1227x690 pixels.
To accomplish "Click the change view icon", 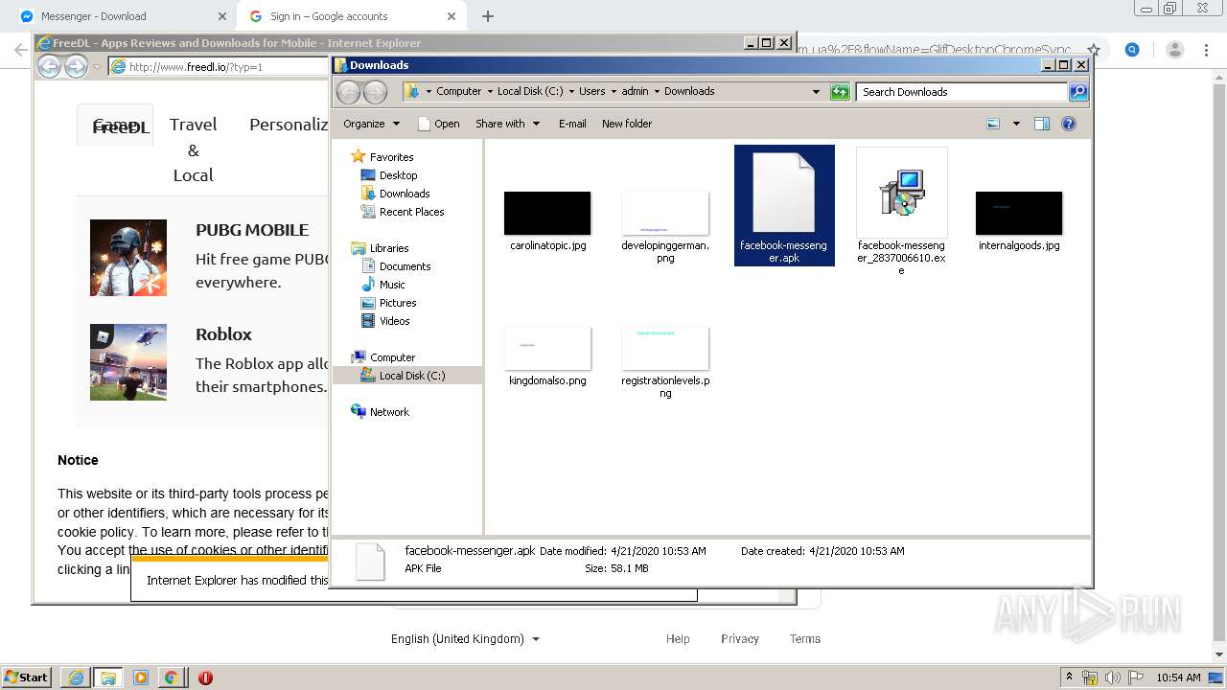I will pos(993,124).
